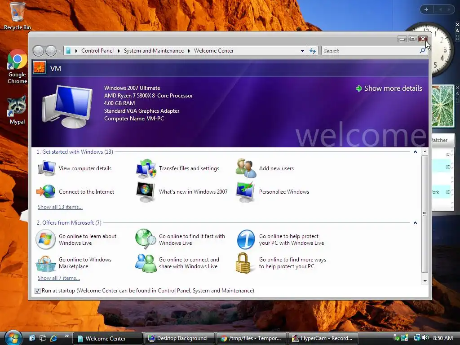Expand breadcrumb root arrow before Control Panel
The image size is (460, 345).
76,51
